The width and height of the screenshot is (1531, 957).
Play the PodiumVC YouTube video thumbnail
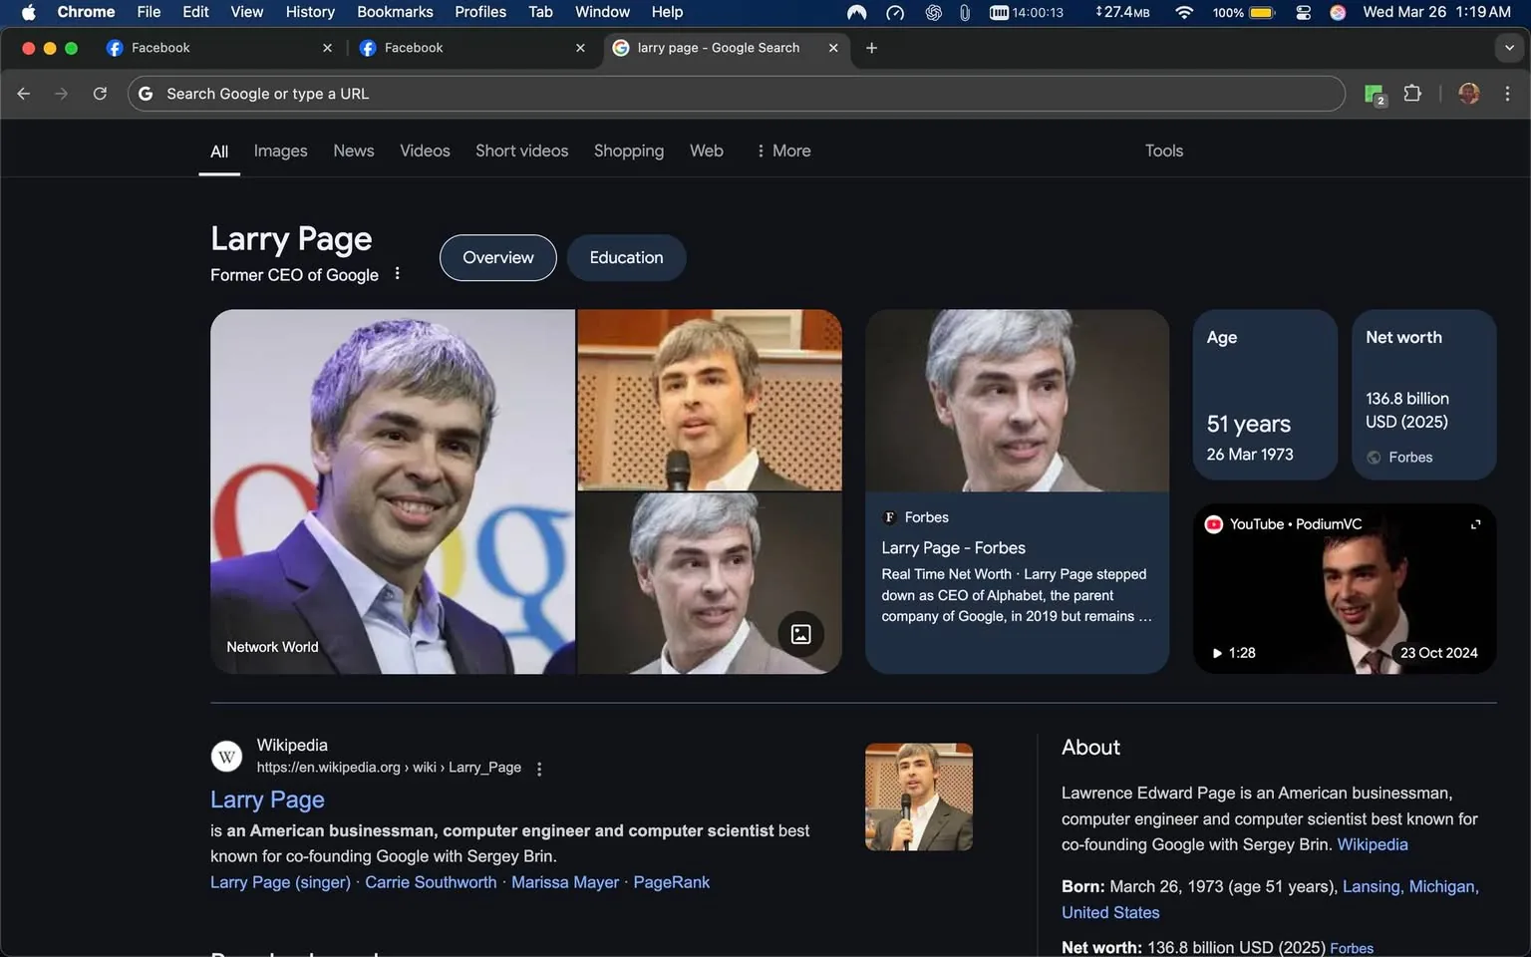point(1343,588)
